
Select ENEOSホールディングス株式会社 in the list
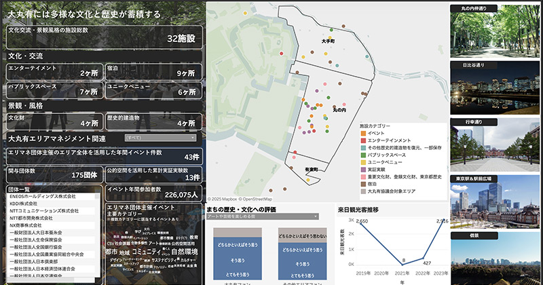point(51,197)
